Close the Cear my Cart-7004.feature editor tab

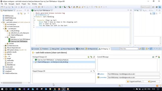coord(52,10)
